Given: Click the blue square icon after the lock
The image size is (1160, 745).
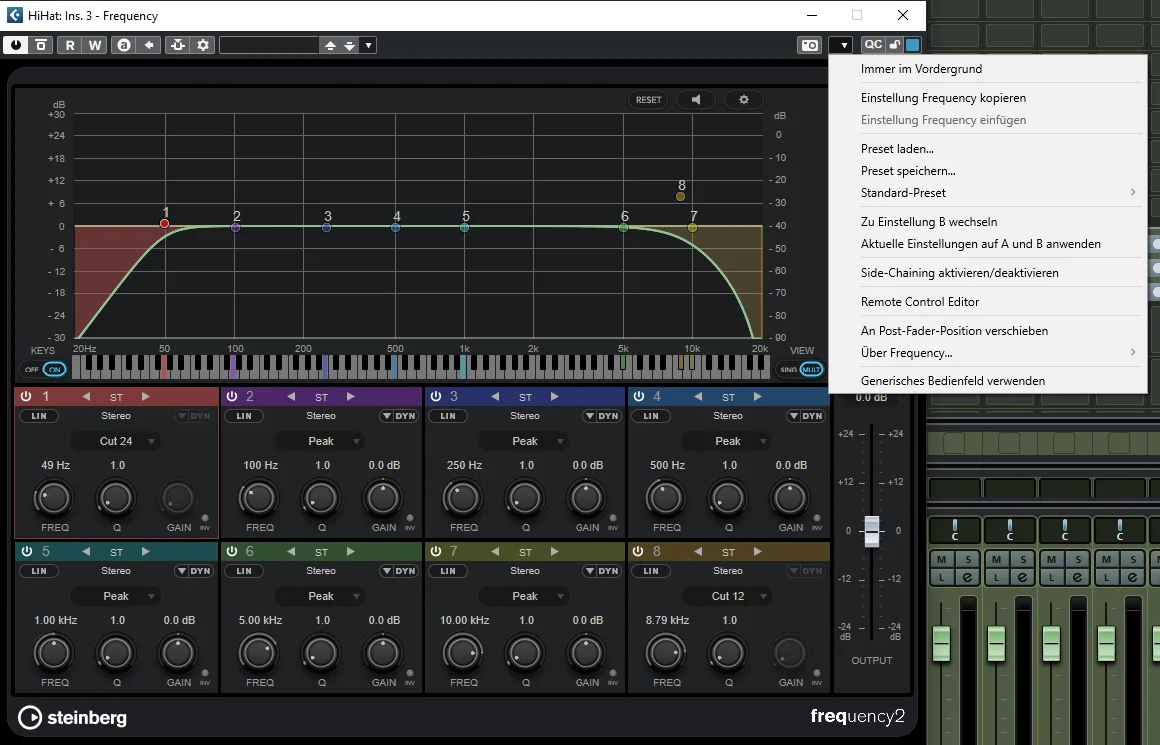Looking at the screenshot, I should [913, 44].
